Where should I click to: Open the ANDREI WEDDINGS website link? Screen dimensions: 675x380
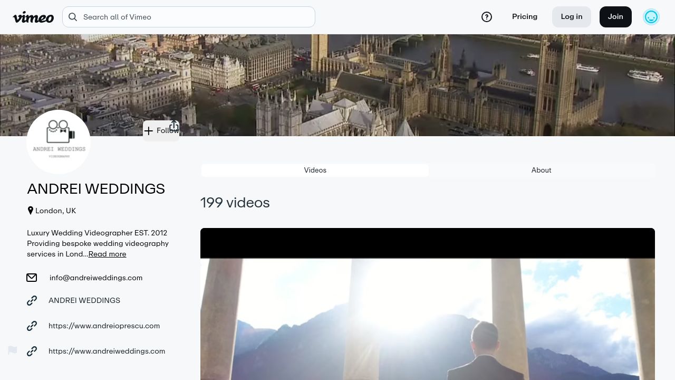tap(84, 300)
